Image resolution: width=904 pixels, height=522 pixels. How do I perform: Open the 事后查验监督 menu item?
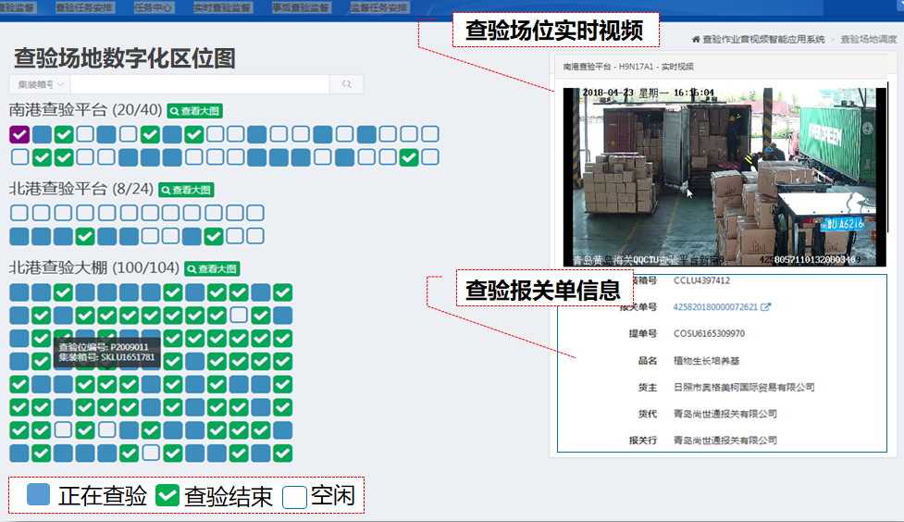pyautogui.click(x=301, y=7)
